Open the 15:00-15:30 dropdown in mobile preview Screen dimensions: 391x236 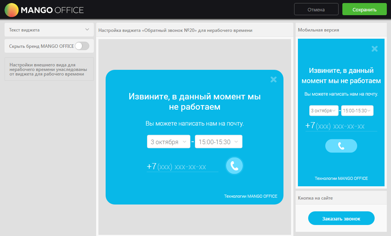click(357, 110)
